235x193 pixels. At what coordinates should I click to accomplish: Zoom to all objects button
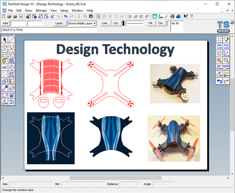[219, 74]
